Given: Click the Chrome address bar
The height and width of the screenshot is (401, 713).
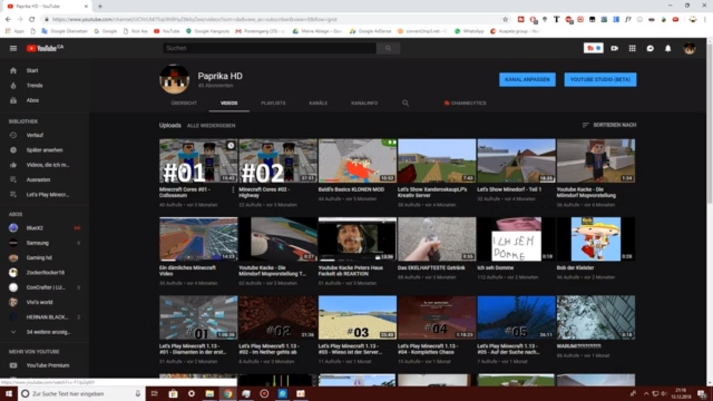Looking at the screenshot, I should pos(273,19).
